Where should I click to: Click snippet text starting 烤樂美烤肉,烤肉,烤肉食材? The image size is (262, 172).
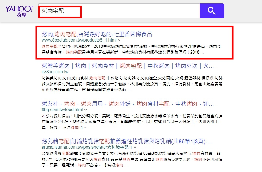(x=132, y=84)
